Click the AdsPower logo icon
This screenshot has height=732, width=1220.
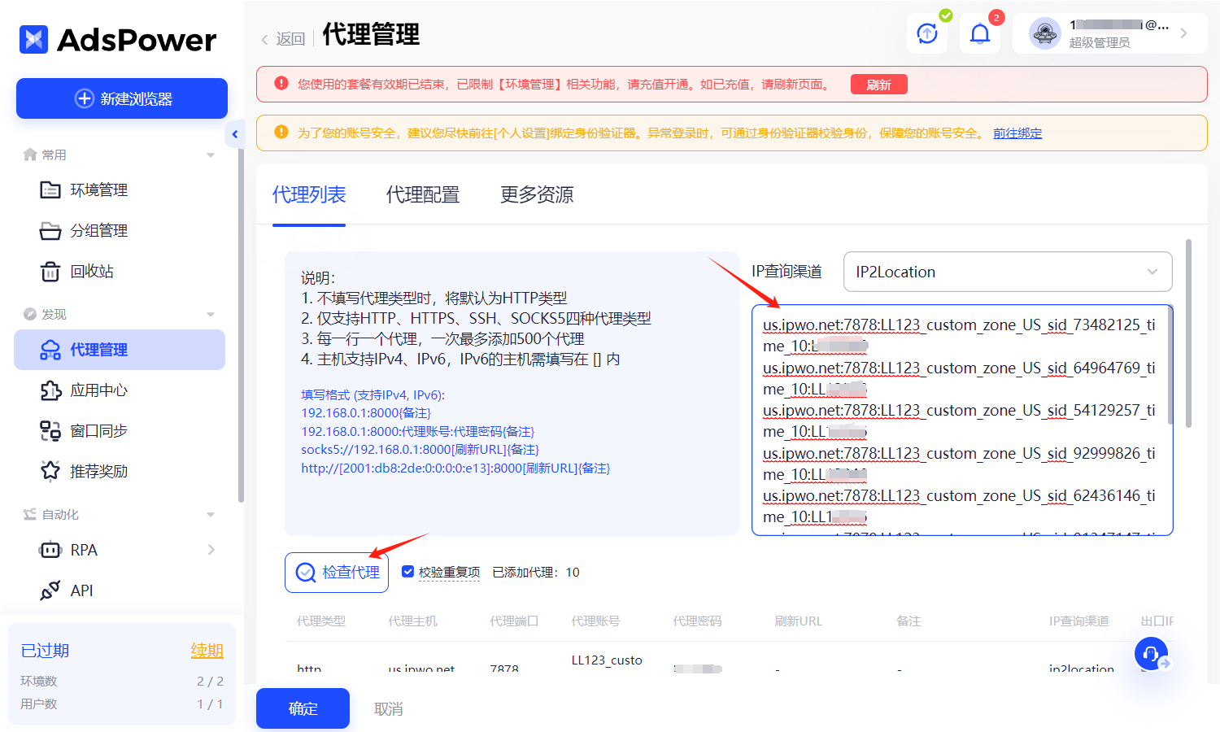point(33,39)
